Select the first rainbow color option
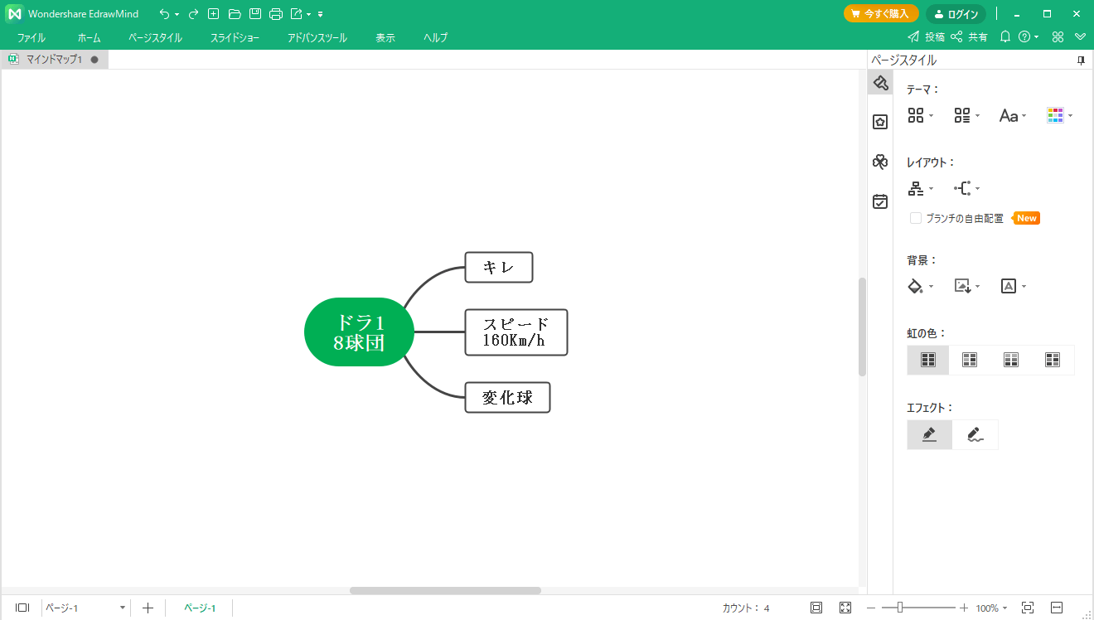This screenshot has width=1094, height=620. [928, 360]
